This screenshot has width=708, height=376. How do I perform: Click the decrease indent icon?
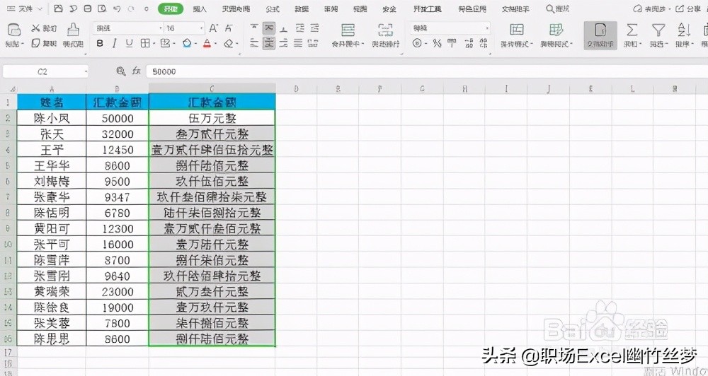click(299, 28)
